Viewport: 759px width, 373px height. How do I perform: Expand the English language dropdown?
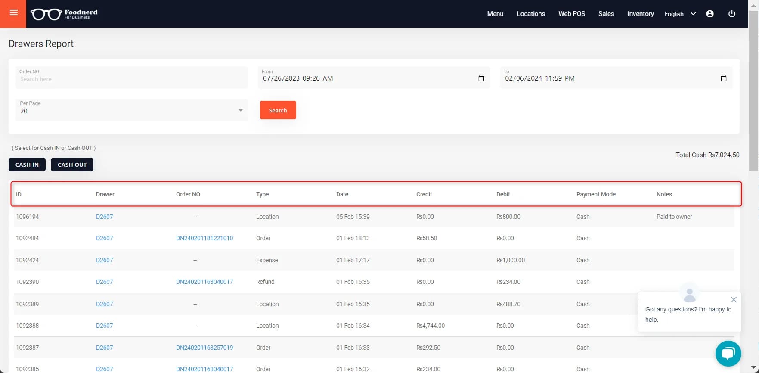point(680,14)
